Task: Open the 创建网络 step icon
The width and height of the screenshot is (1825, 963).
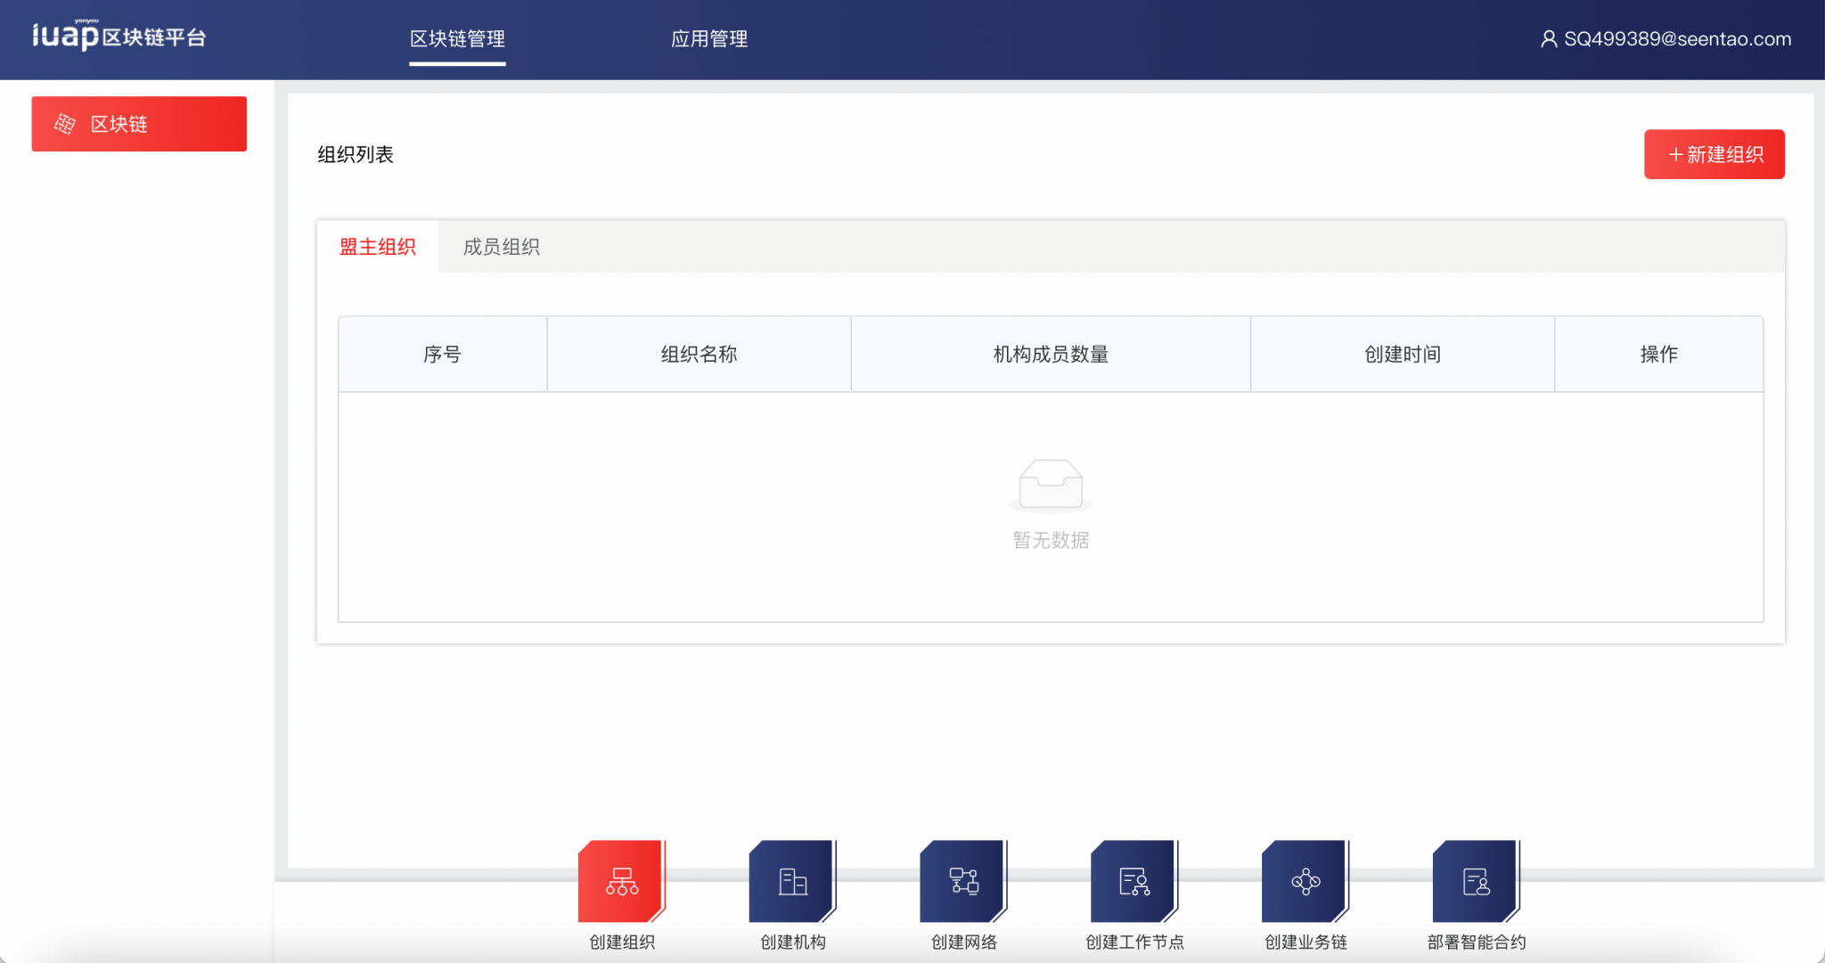Action: tap(963, 881)
